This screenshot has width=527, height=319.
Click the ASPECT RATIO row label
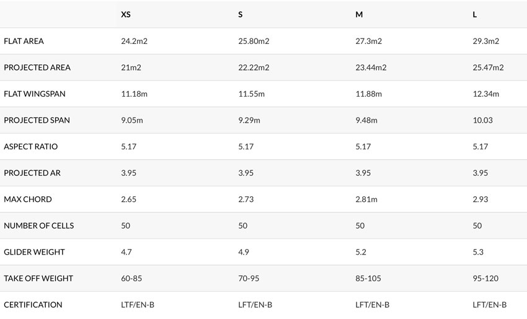(31, 146)
